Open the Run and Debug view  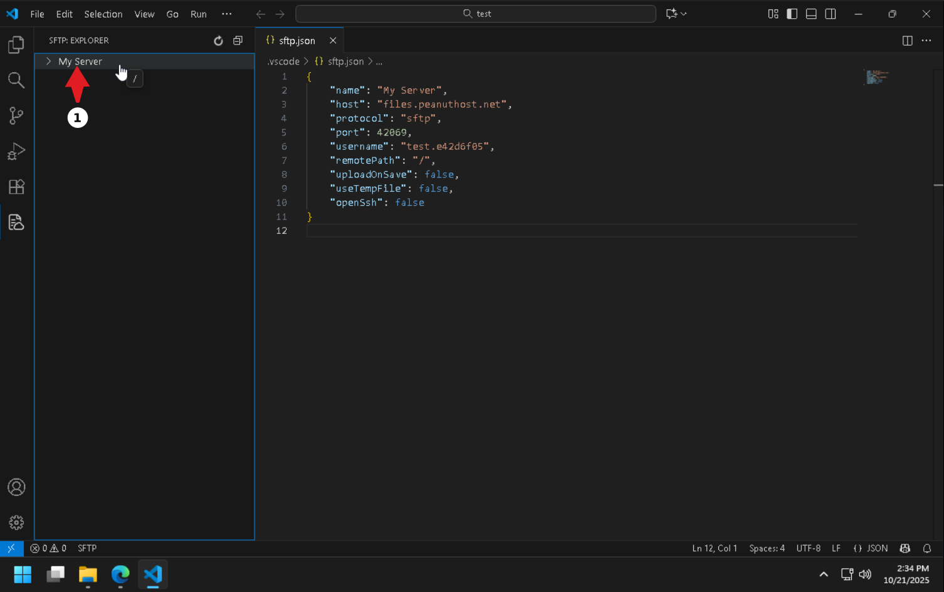point(16,151)
